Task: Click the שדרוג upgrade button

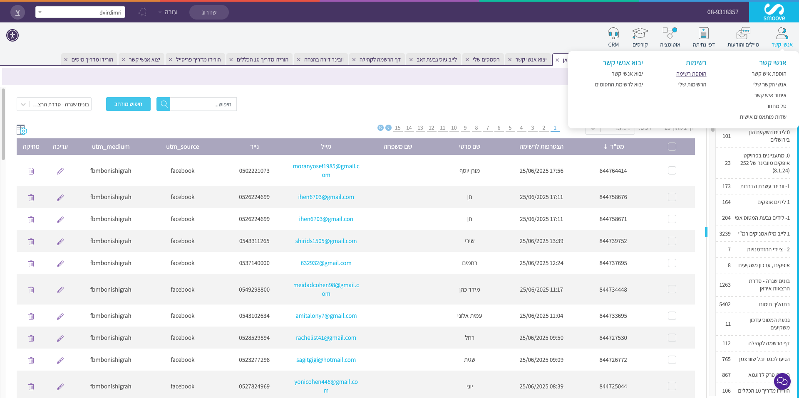Action: [209, 12]
